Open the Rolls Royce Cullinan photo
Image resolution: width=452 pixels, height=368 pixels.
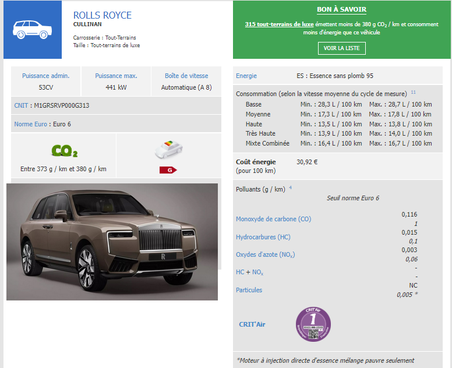coord(112,242)
